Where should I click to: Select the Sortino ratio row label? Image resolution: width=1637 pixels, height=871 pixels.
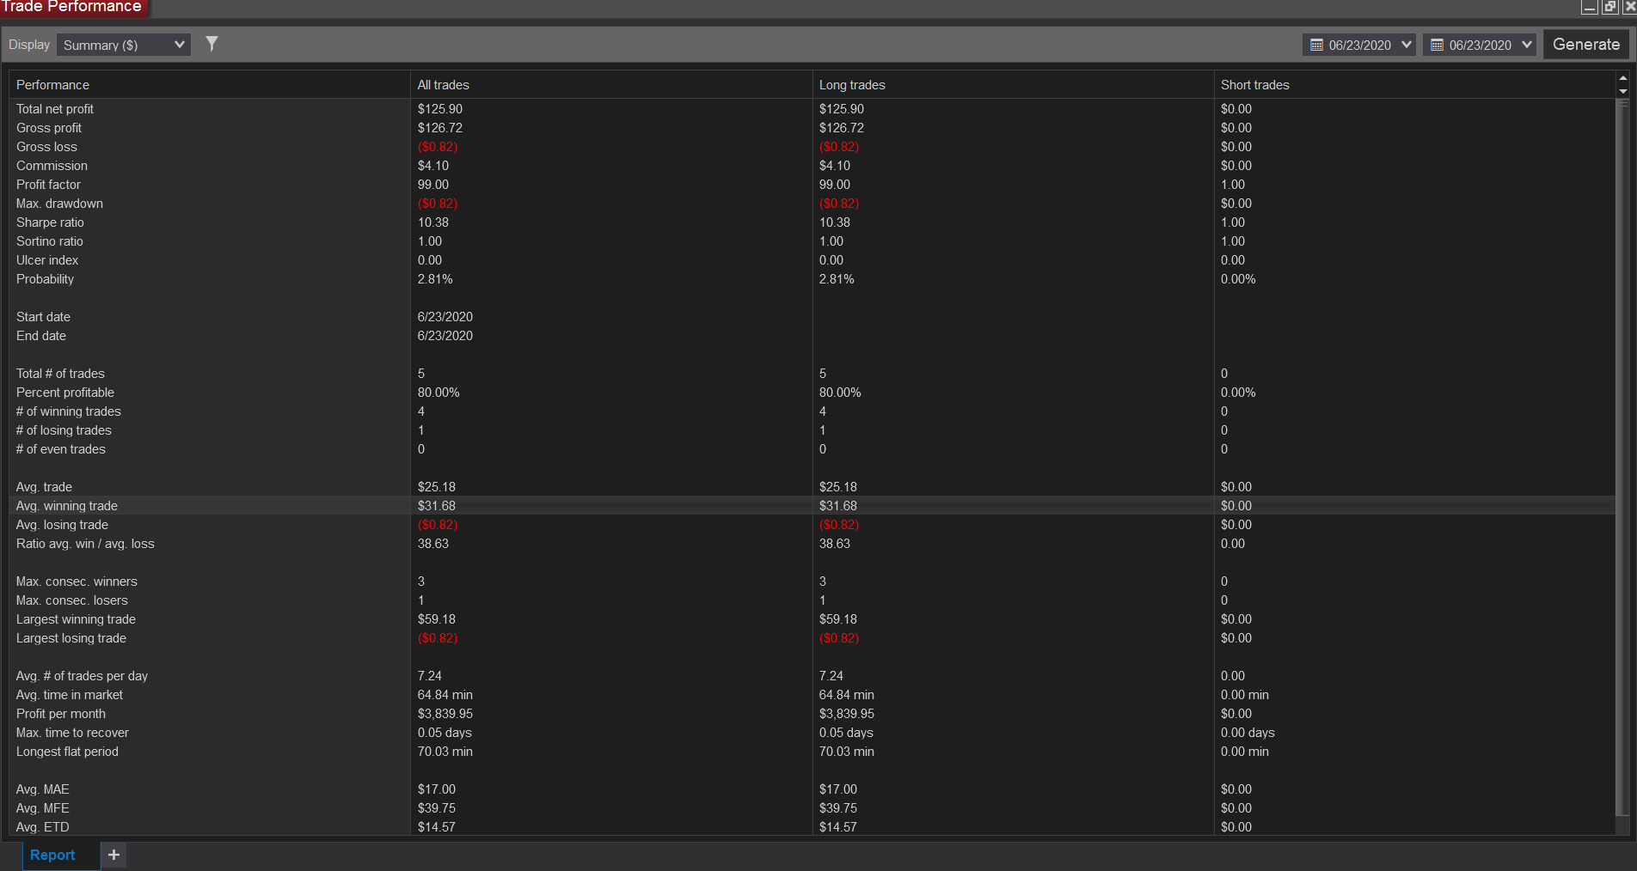click(50, 241)
